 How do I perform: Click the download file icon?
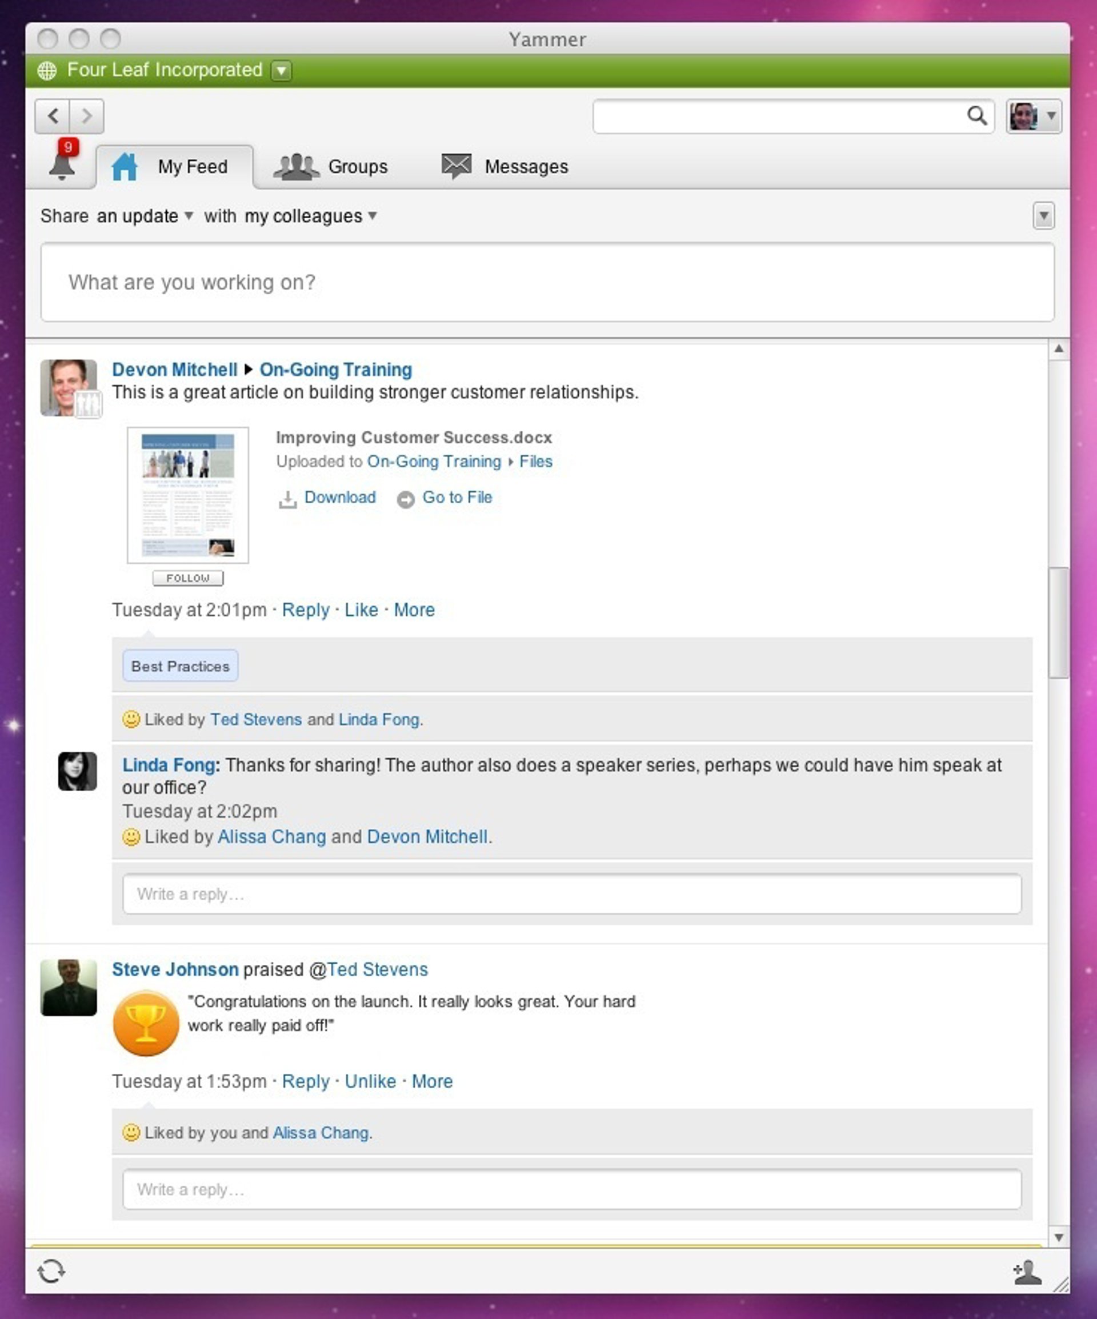pyautogui.click(x=288, y=499)
